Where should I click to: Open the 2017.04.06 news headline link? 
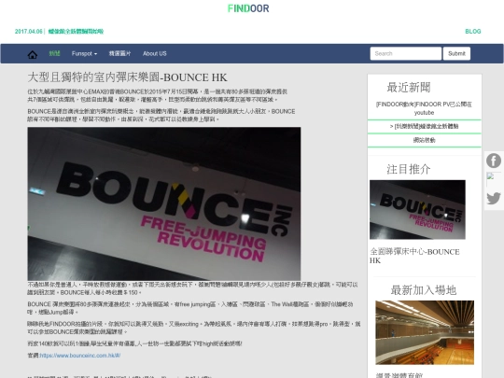[x=76, y=32]
